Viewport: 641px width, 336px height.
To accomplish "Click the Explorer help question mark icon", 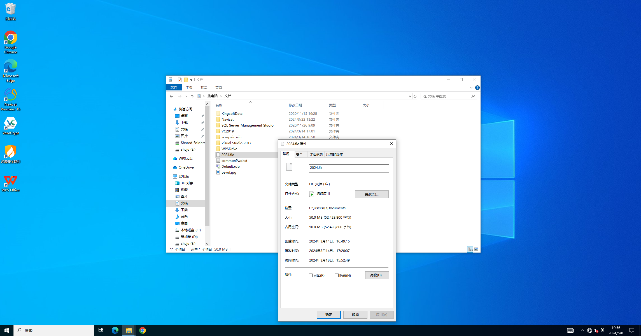I will pyautogui.click(x=477, y=88).
